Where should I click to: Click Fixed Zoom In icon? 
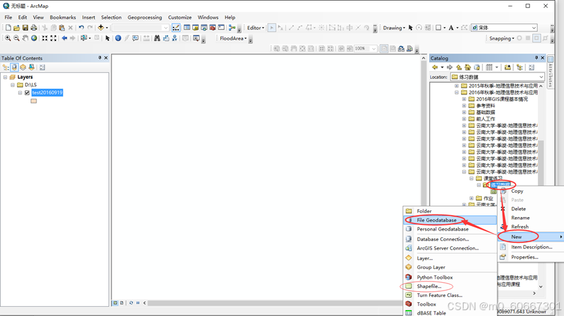pos(44,38)
